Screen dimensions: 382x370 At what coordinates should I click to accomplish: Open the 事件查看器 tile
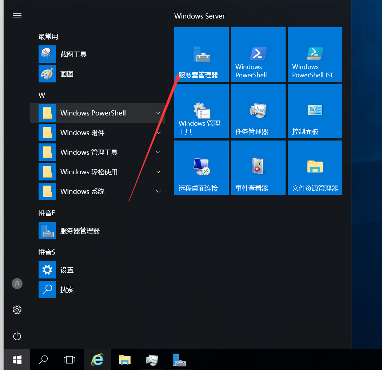click(x=258, y=168)
